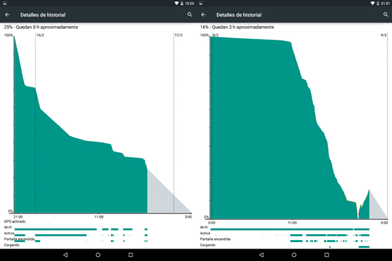Tap battery icon beside 21:31
The width and height of the screenshot is (392, 261).
(x=378, y=3)
